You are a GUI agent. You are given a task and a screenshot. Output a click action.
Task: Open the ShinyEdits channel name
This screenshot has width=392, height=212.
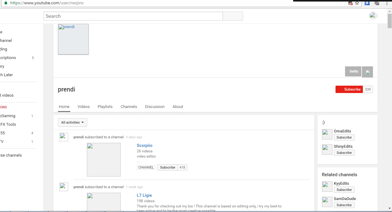[343, 147]
